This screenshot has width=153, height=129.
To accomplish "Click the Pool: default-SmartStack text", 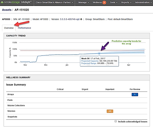I will click(120, 19).
